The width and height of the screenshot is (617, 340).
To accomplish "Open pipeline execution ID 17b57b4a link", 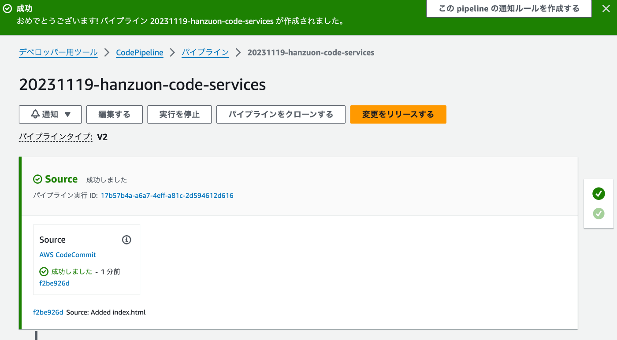I will click(x=167, y=196).
